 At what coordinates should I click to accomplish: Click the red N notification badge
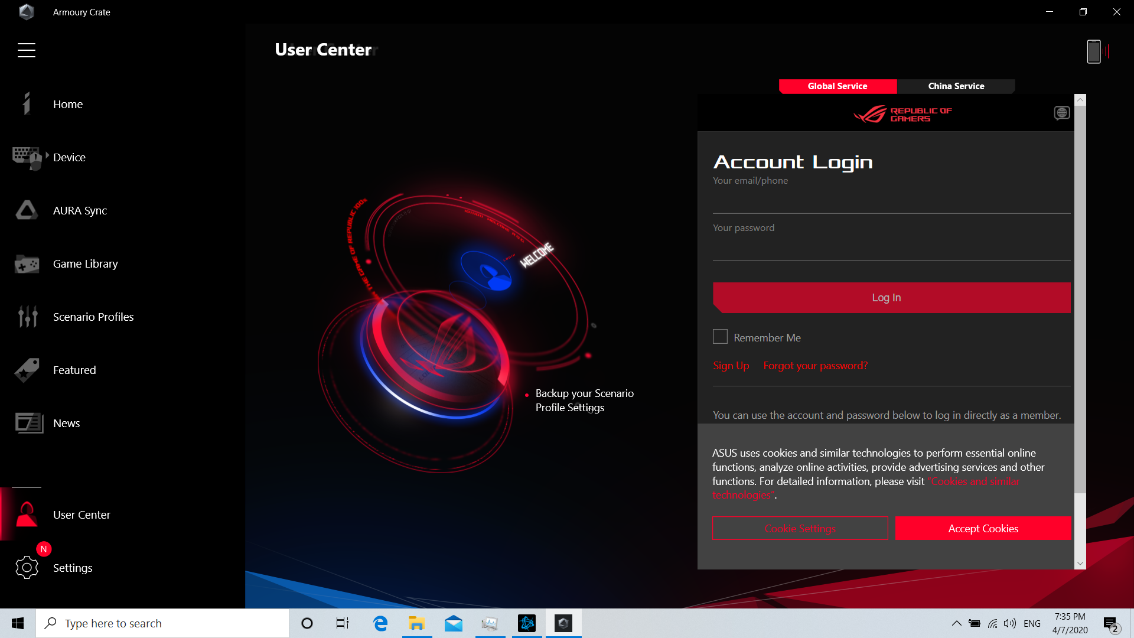point(44,549)
